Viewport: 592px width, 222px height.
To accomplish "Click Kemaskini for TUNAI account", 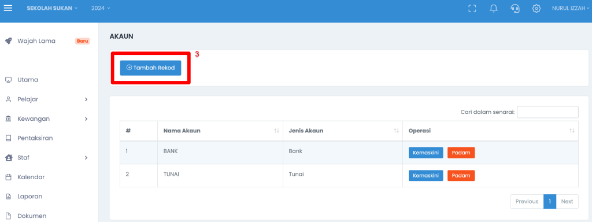I will point(425,176).
